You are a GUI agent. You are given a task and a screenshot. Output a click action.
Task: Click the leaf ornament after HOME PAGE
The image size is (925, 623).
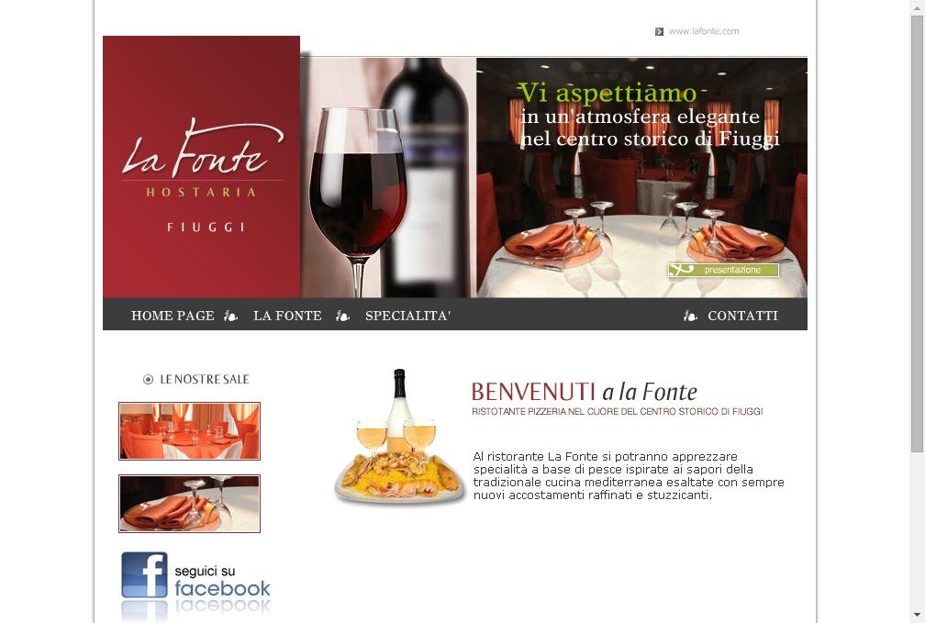230,317
